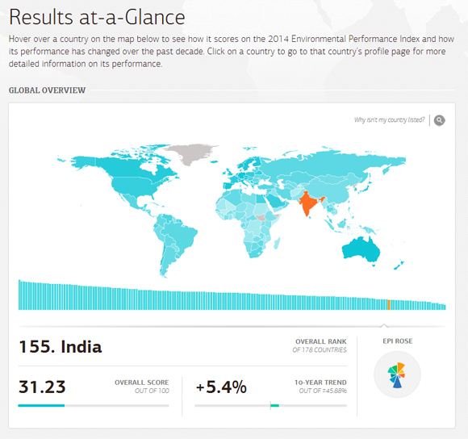Image resolution: width=468 pixels, height=439 pixels.
Task: Click the 'Results at-a-Glance' page title
Action: tap(97, 17)
